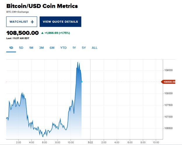Show the 5Y price history

[x=84, y=48]
